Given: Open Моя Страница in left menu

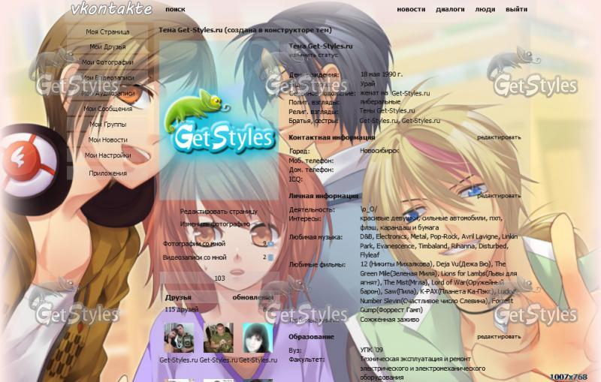Looking at the screenshot, I should (x=107, y=32).
